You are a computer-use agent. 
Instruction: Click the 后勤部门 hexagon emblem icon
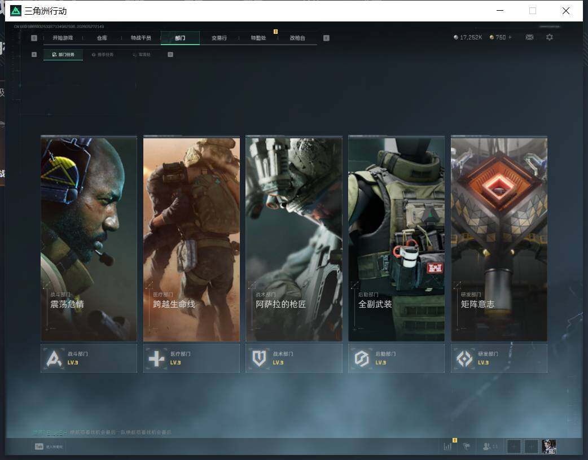pos(362,359)
